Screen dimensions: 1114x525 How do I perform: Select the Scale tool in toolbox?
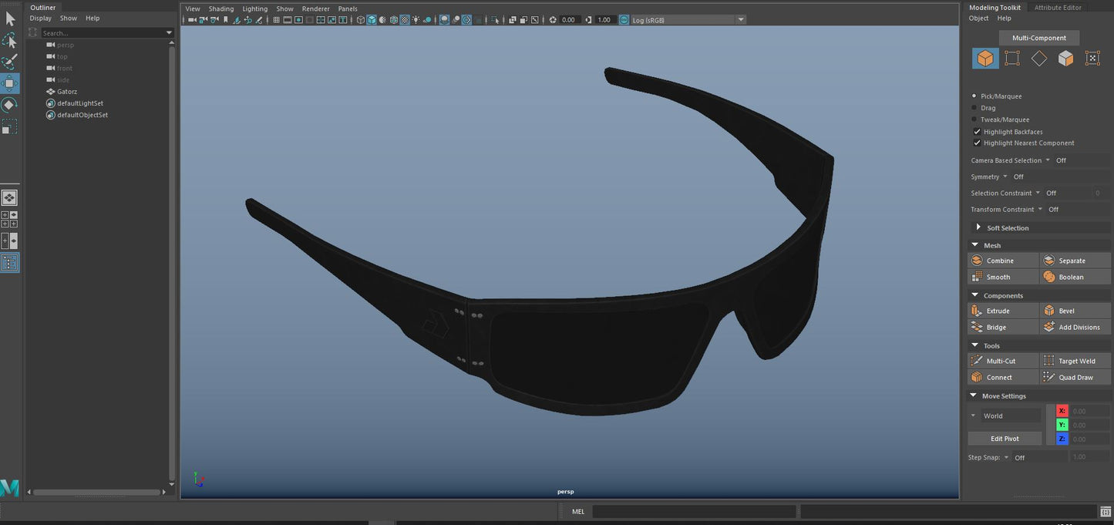9,126
